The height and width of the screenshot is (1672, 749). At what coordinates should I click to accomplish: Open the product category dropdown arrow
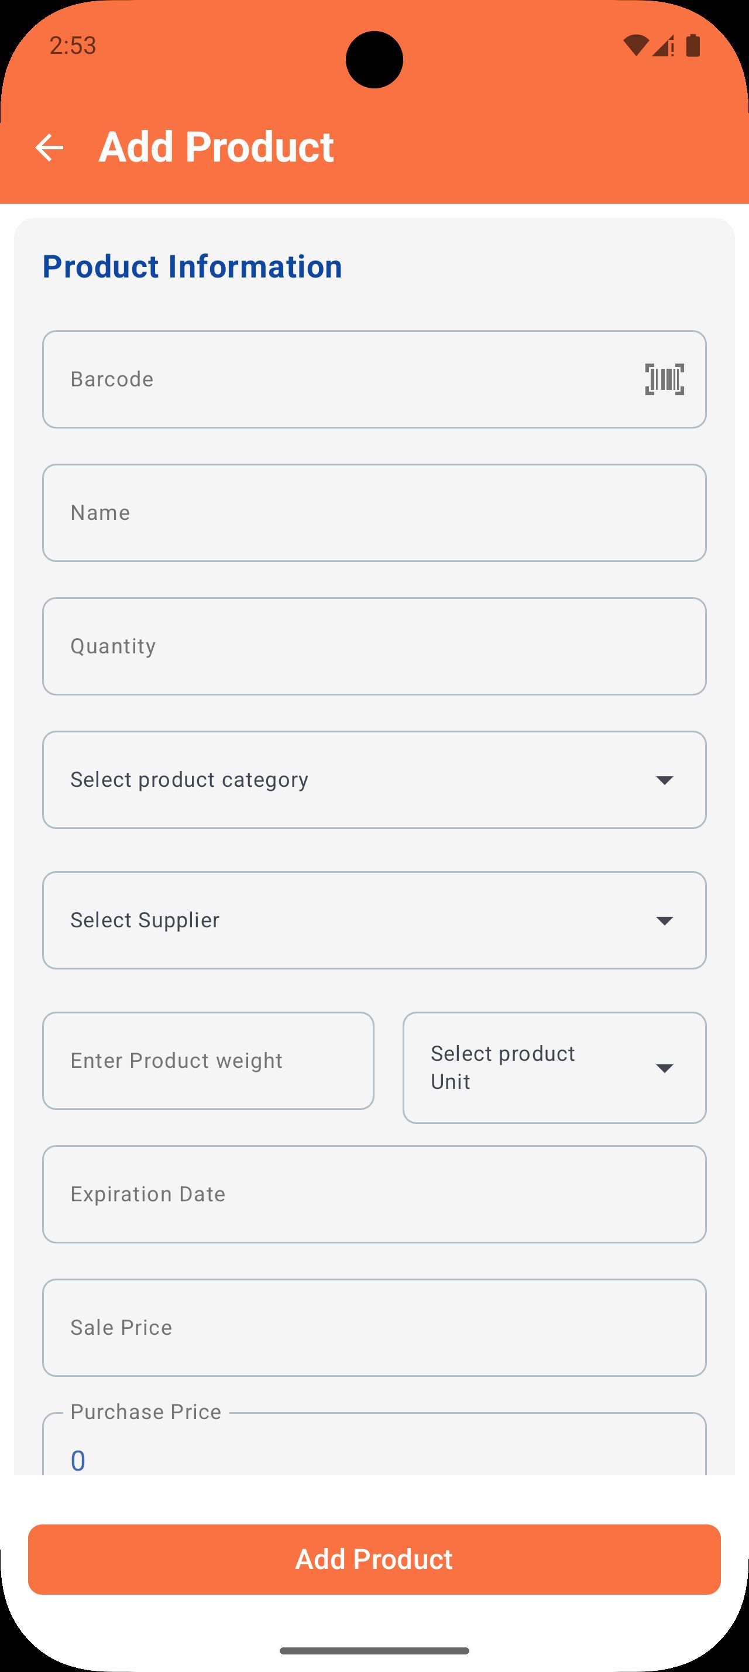(664, 780)
